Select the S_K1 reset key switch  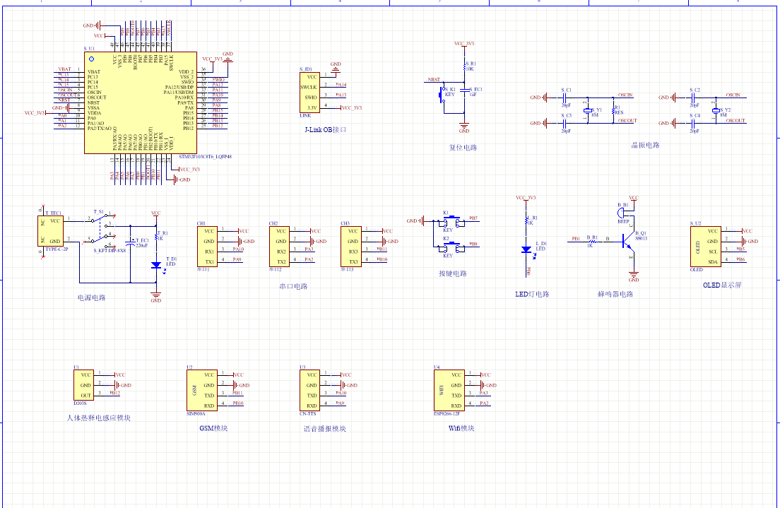[446, 94]
